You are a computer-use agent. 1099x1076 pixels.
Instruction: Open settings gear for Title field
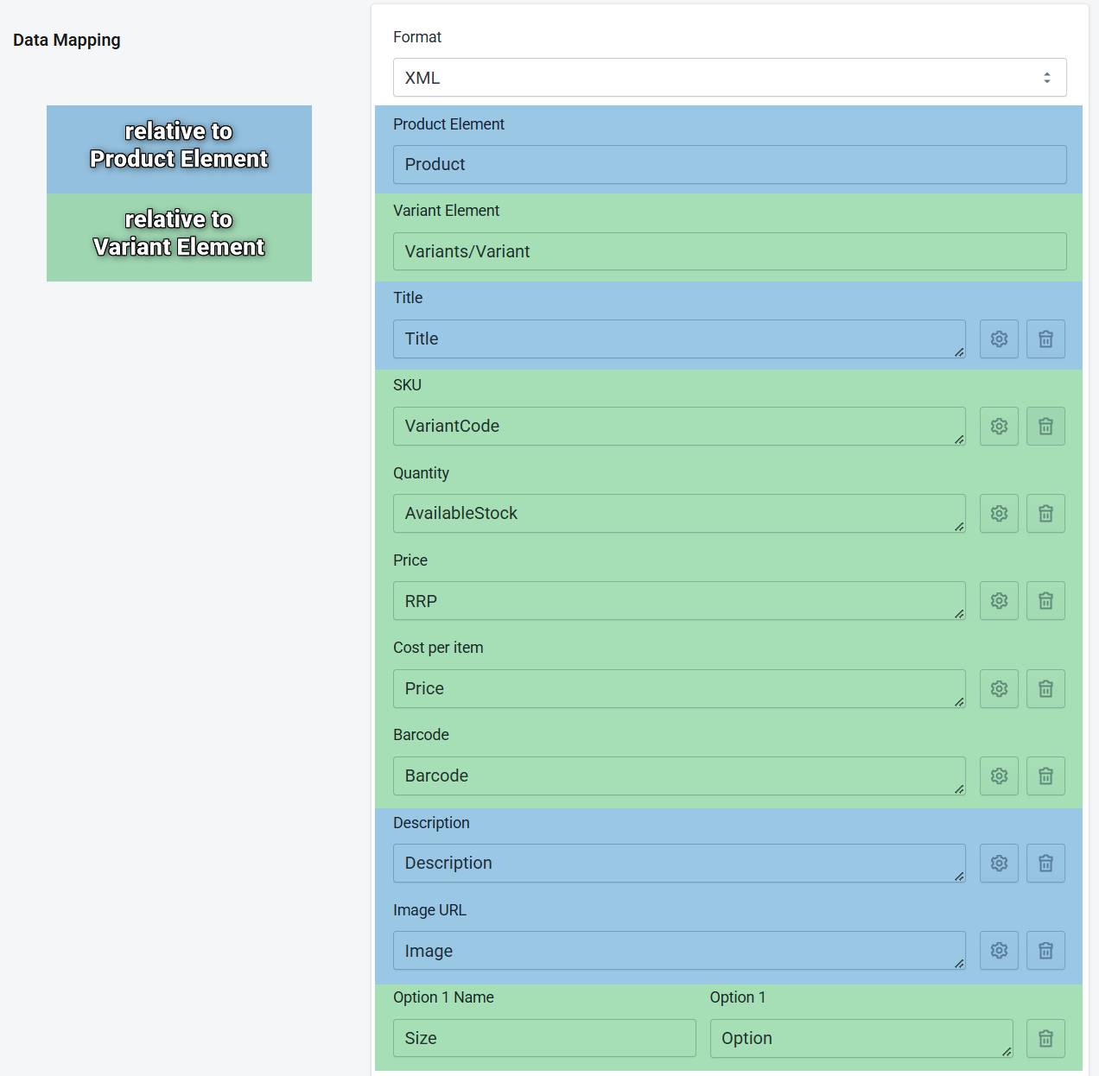click(999, 339)
